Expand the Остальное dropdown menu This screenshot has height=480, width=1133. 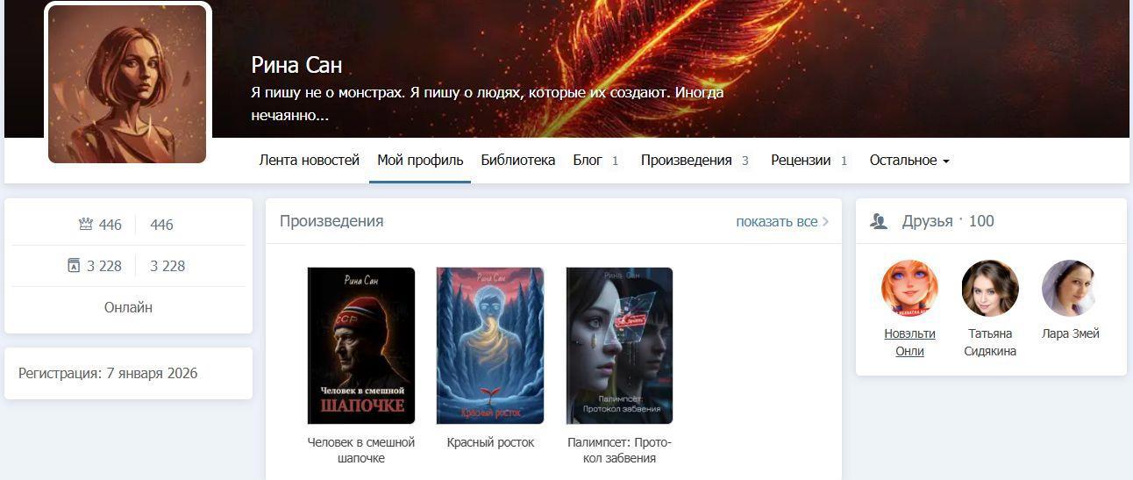click(x=909, y=161)
